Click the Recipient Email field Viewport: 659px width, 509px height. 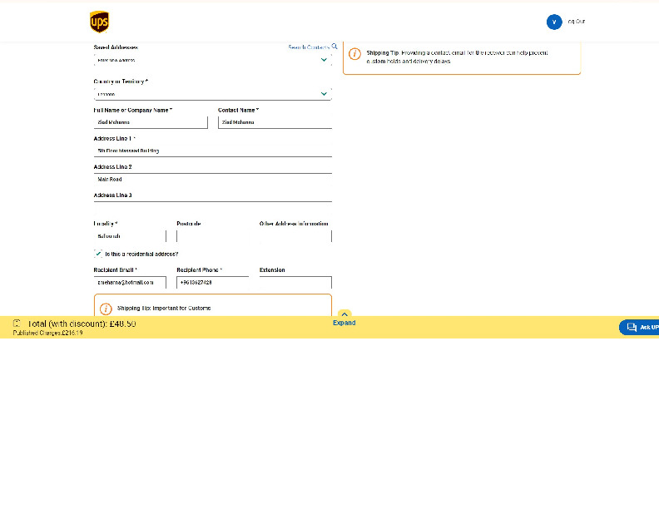click(129, 283)
